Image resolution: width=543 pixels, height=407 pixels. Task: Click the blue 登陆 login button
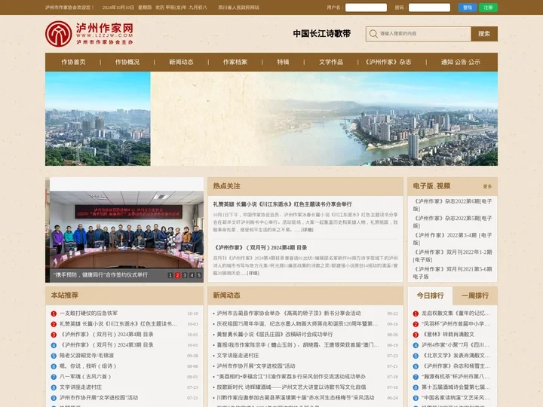coord(467,8)
